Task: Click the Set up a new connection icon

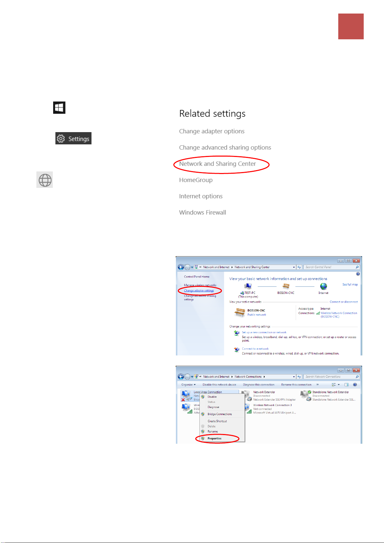Action: 237,333
